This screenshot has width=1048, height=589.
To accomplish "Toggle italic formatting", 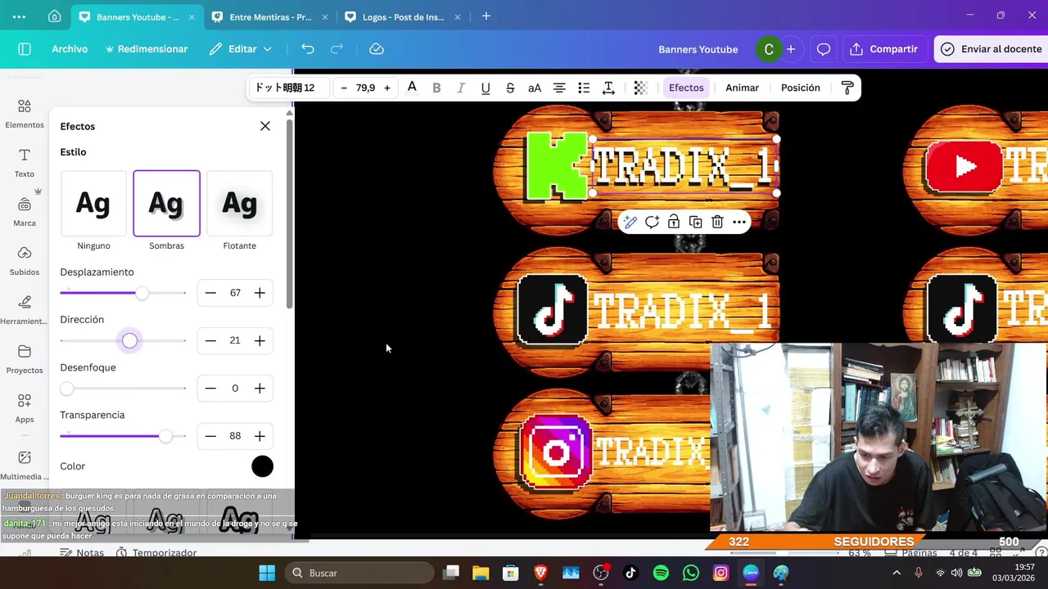I will 461,88.
